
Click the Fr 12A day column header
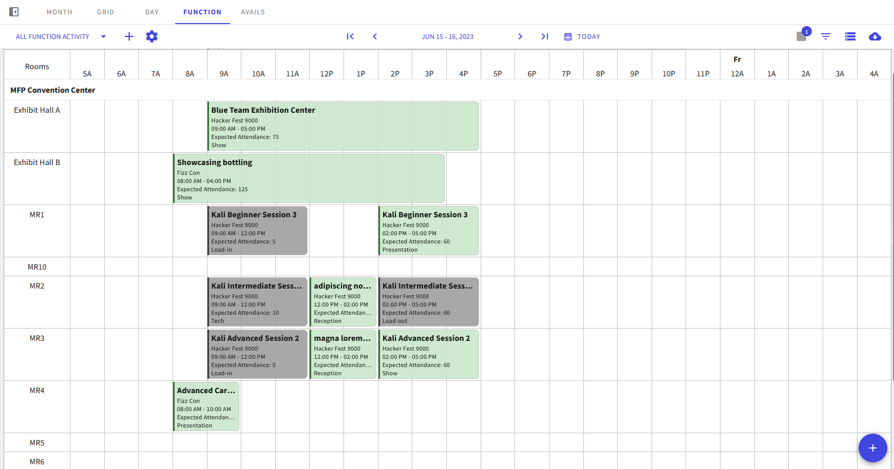737,67
